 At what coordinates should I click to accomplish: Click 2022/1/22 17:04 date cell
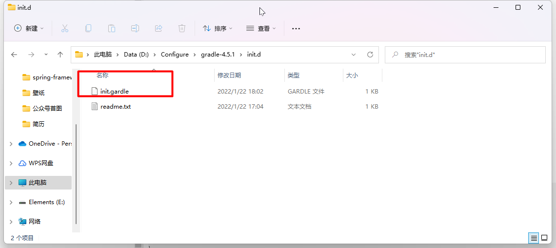pos(240,106)
